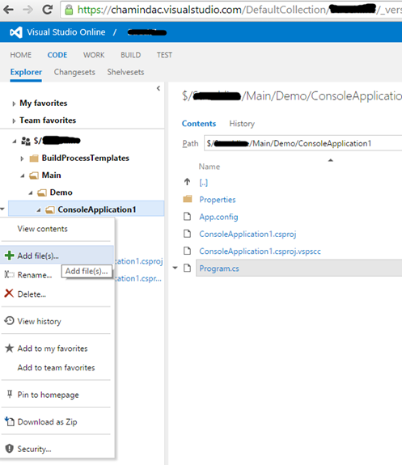Select Rename... in the context menu
The width and height of the screenshot is (402, 465).
pos(35,275)
